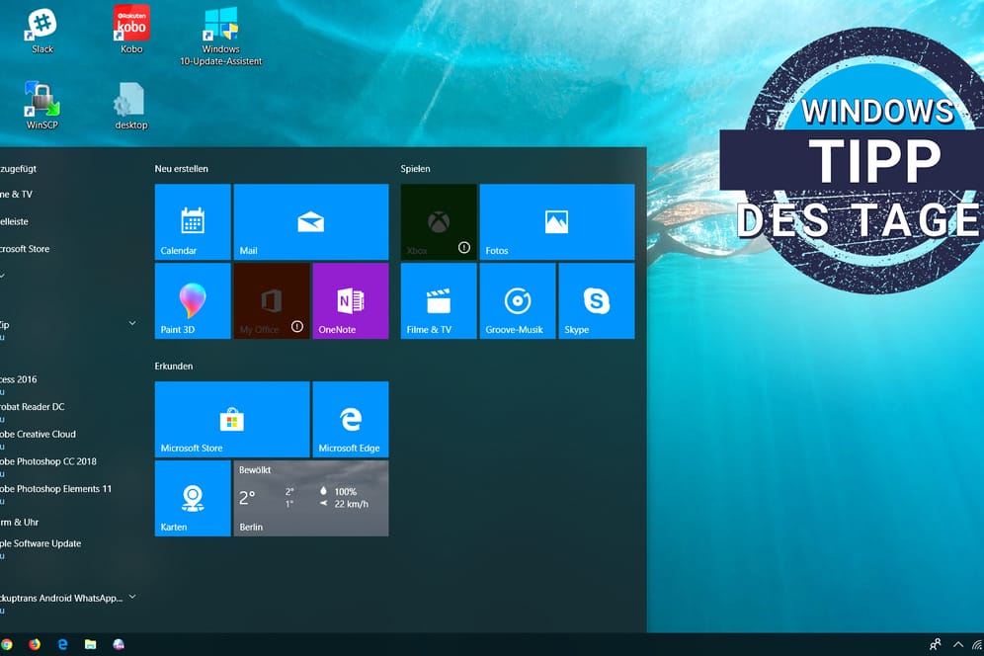The image size is (984, 656).
Task: Launch the Filme & TV tile
Action: click(x=439, y=300)
